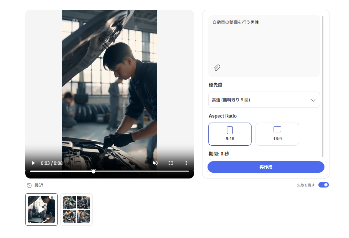
Task: Click the video seek bar handle
Action: point(93,171)
